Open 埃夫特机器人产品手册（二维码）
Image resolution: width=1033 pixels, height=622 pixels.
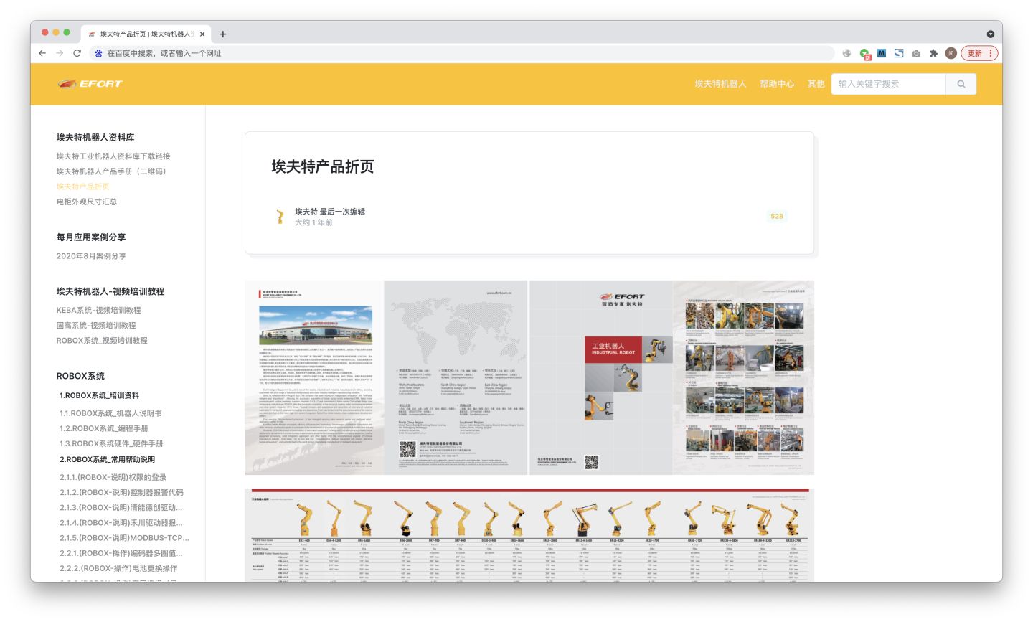pyautogui.click(x=111, y=171)
